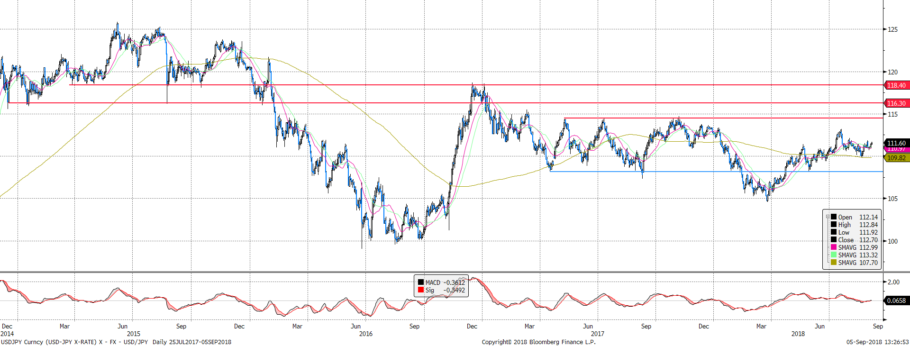Screen dimensions: 910x346
Task: Click the red Sig legend swatch
Action: (x=421, y=290)
